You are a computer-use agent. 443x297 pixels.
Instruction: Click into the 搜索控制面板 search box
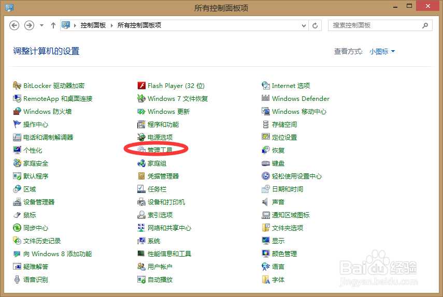(376, 25)
